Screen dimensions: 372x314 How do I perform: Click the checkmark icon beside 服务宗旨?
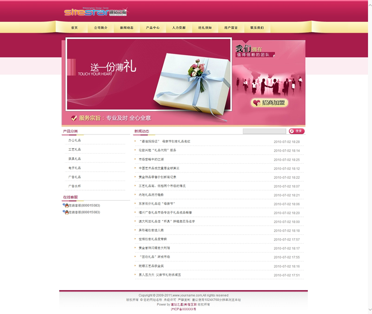pyautogui.click(x=73, y=118)
